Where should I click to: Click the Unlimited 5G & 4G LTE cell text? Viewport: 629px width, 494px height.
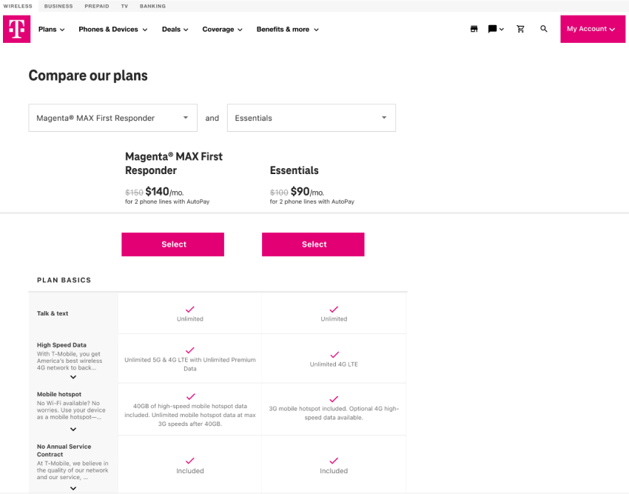[190, 364]
